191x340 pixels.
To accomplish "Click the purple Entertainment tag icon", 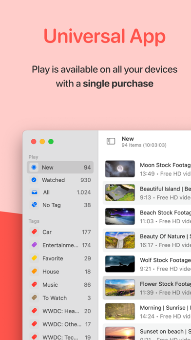I will [34, 245].
